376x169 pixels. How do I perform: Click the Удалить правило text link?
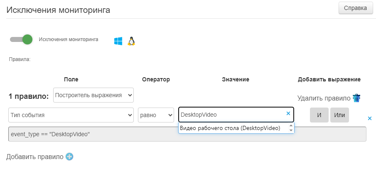(324, 98)
